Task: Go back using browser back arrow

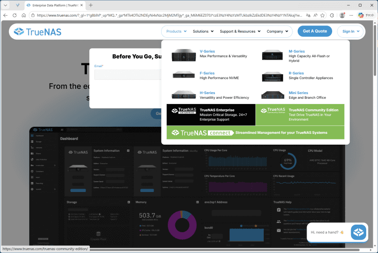Action: tap(5, 15)
